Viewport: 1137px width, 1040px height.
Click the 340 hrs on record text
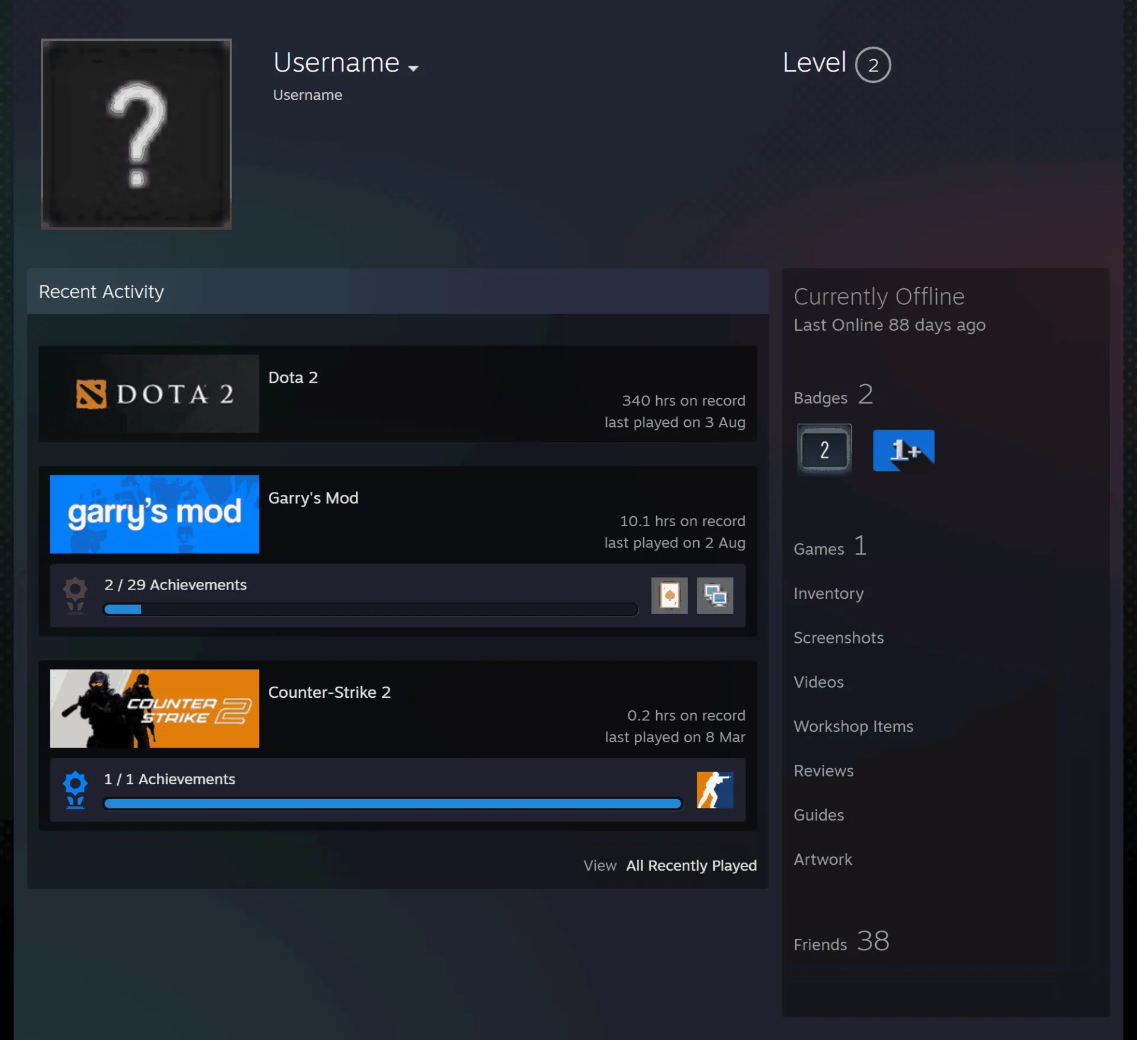683,401
